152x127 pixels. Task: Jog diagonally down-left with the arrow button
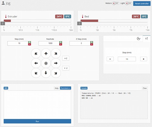pyautogui.click(x=36, y=73)
